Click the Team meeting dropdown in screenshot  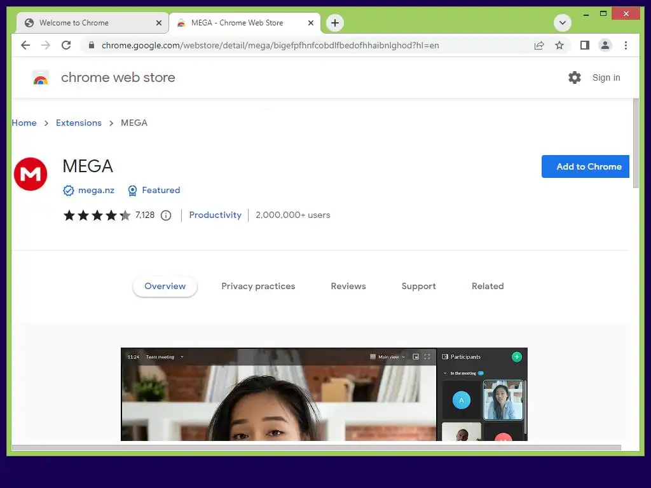[x=165, y=357]
